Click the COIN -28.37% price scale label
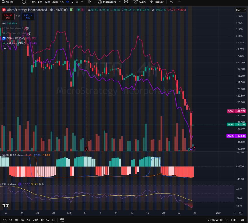The width and height of the screenshot is (248, 223). (237, 111)
